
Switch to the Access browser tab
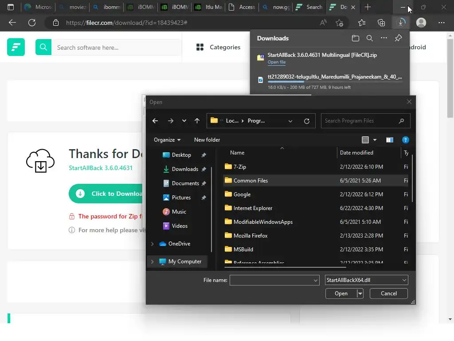[x=242, y=7]
